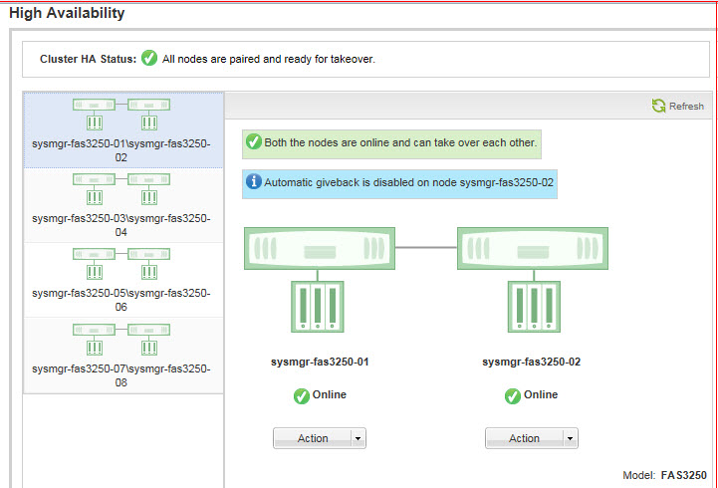
Task: Click the Refresh text link
Action: point(686,107)
